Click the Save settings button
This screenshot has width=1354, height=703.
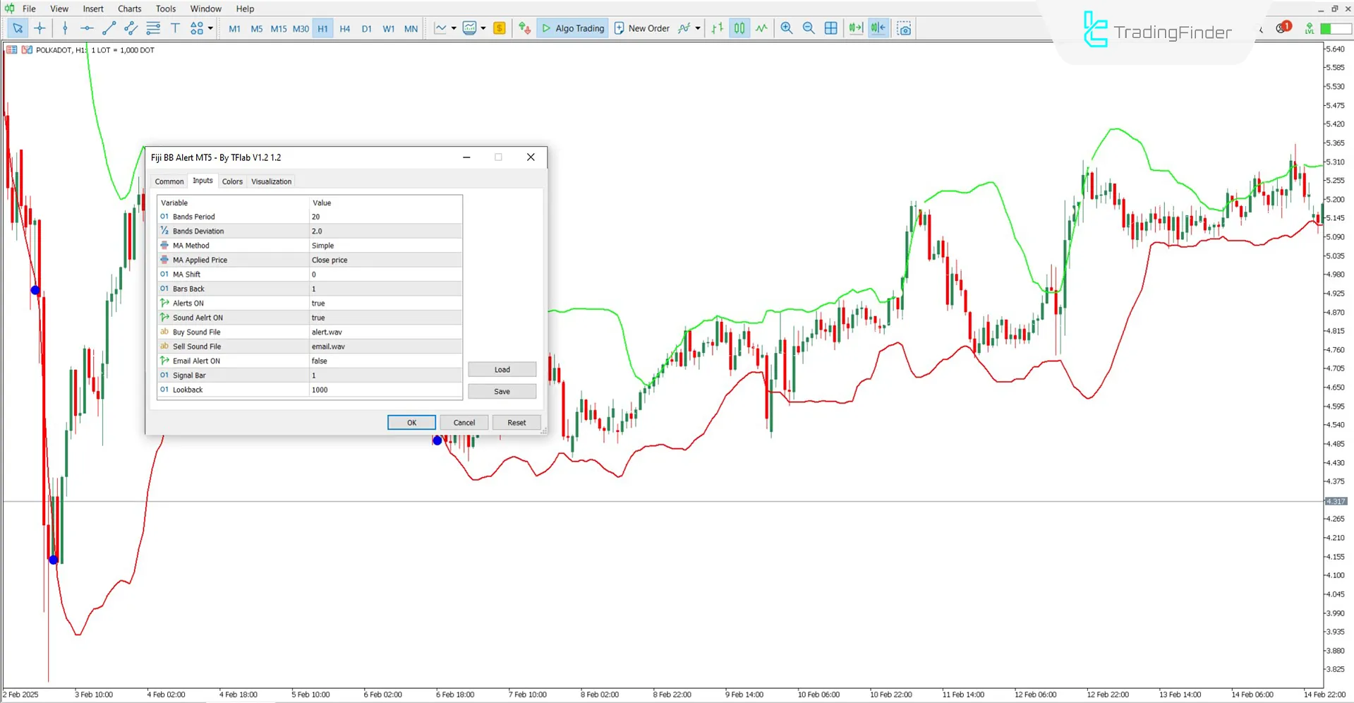tap(502, 391)
